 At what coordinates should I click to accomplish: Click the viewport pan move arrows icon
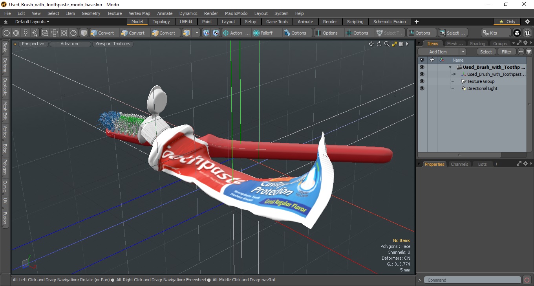pyautogui.click(x=371, y=44)
